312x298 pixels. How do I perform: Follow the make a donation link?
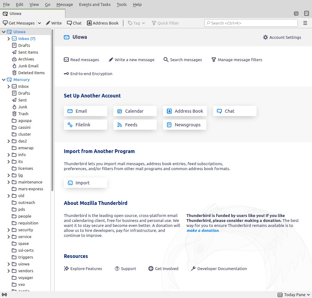[202, 230]
